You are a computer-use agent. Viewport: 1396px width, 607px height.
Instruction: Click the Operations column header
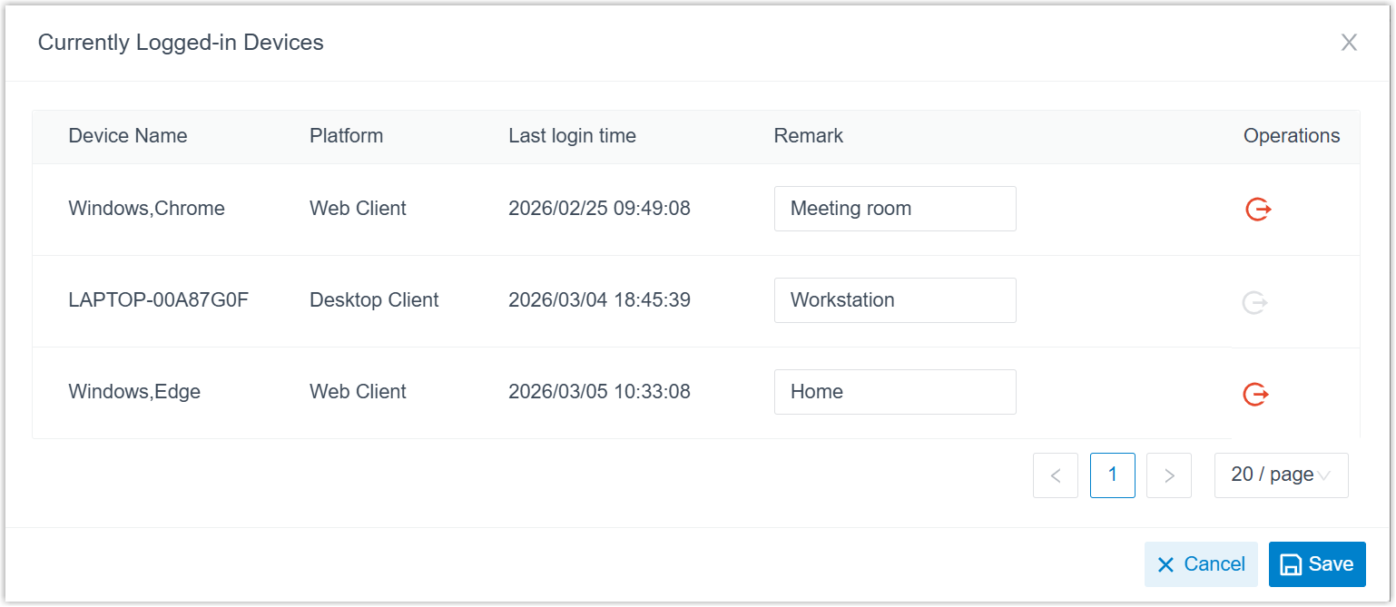pyautogui.click(x=1291, y=136)
